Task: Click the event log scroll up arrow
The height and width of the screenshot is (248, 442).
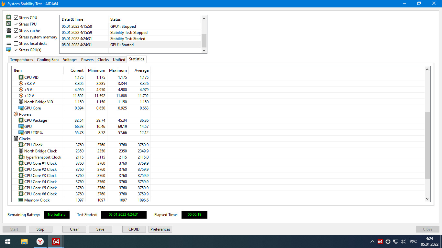Action: 204,18
